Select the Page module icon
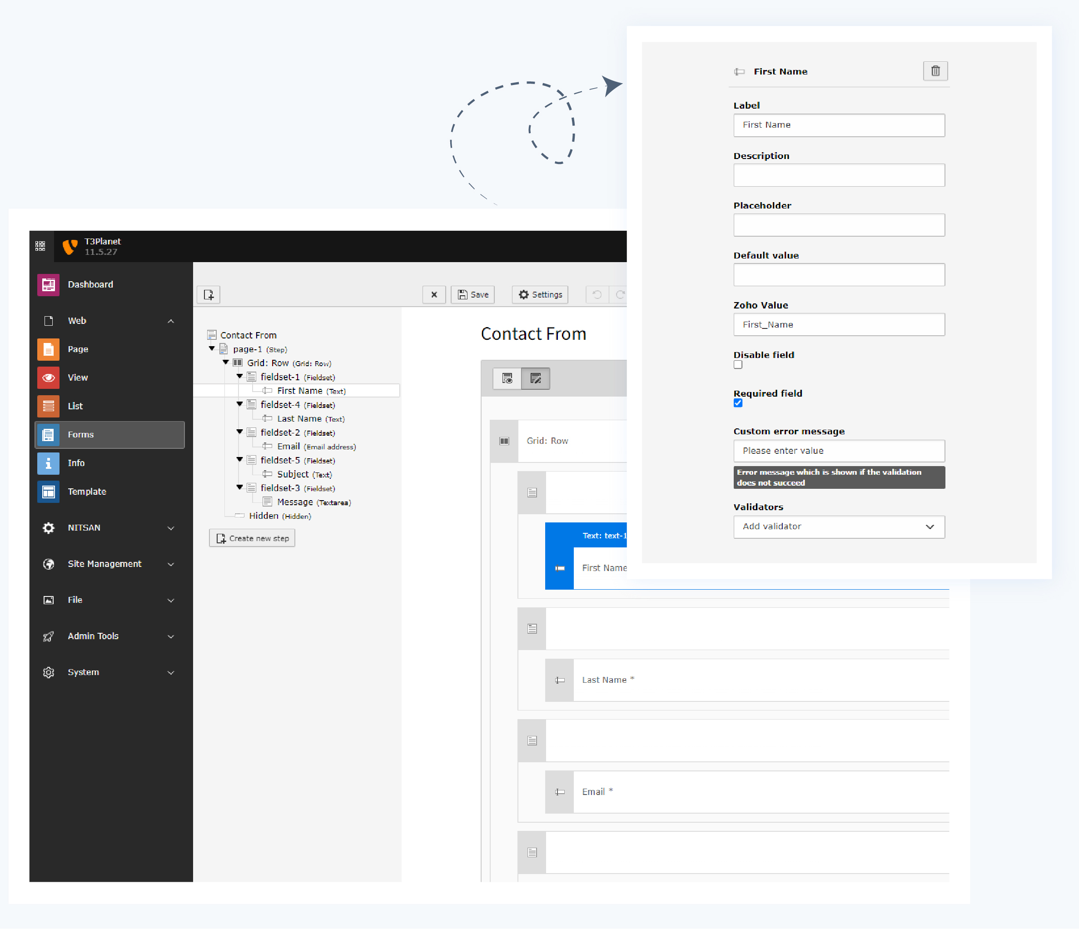The image size is (1079, 929). [x=48, y=349]
